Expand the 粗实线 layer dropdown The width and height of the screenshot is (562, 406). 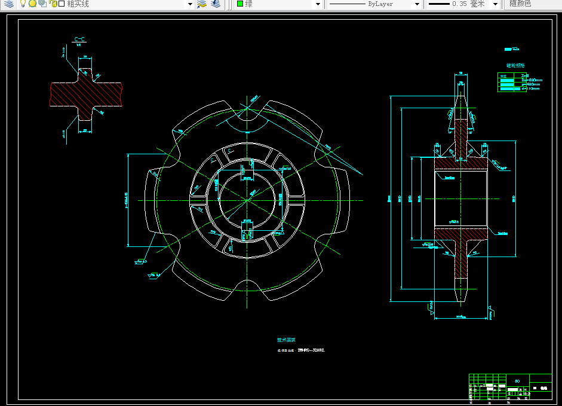click(x=191, y=4)
